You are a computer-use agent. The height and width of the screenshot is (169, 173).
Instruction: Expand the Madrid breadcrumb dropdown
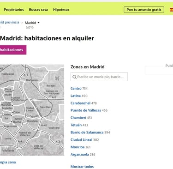pyautogui.click(x=32, y=23)
